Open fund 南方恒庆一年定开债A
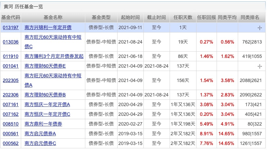 tap(47, 104)
